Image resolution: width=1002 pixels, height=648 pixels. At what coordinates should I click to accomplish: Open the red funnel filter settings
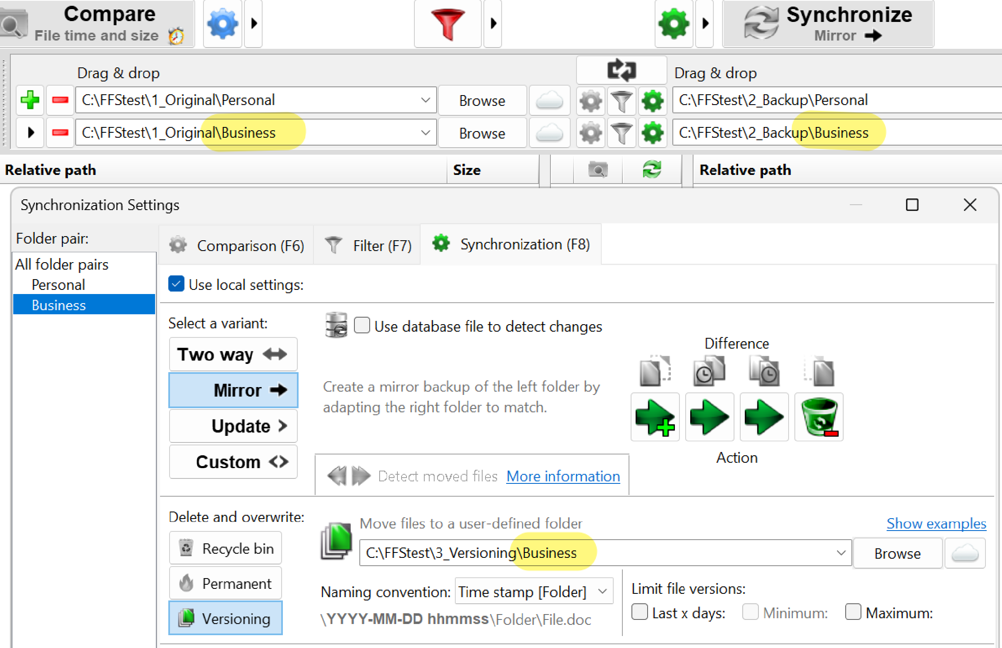click(x=447, y=24)
